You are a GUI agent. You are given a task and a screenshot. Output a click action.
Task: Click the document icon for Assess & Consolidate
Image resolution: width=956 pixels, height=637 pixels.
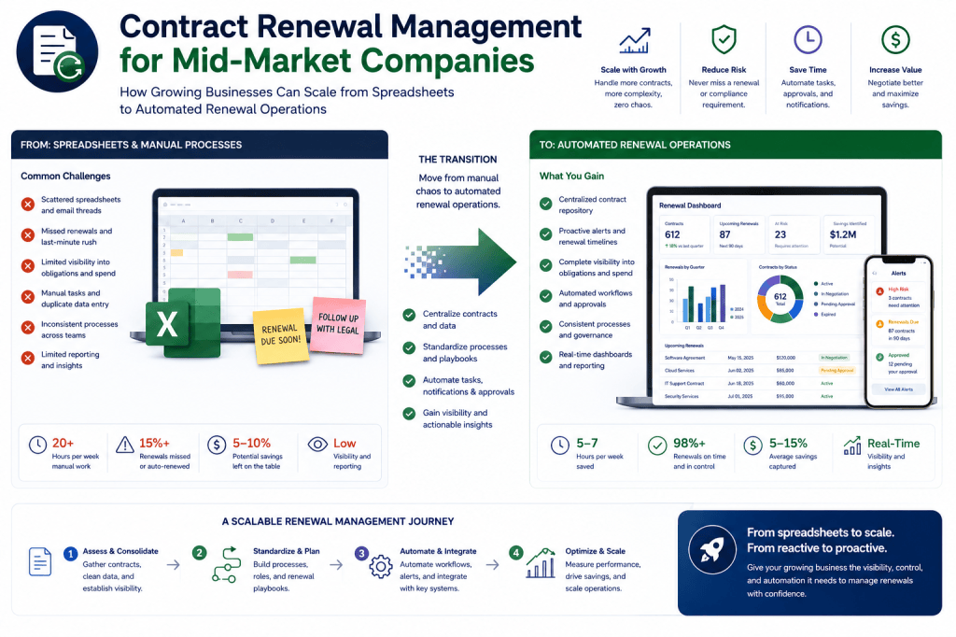click(x=40, y=562)
